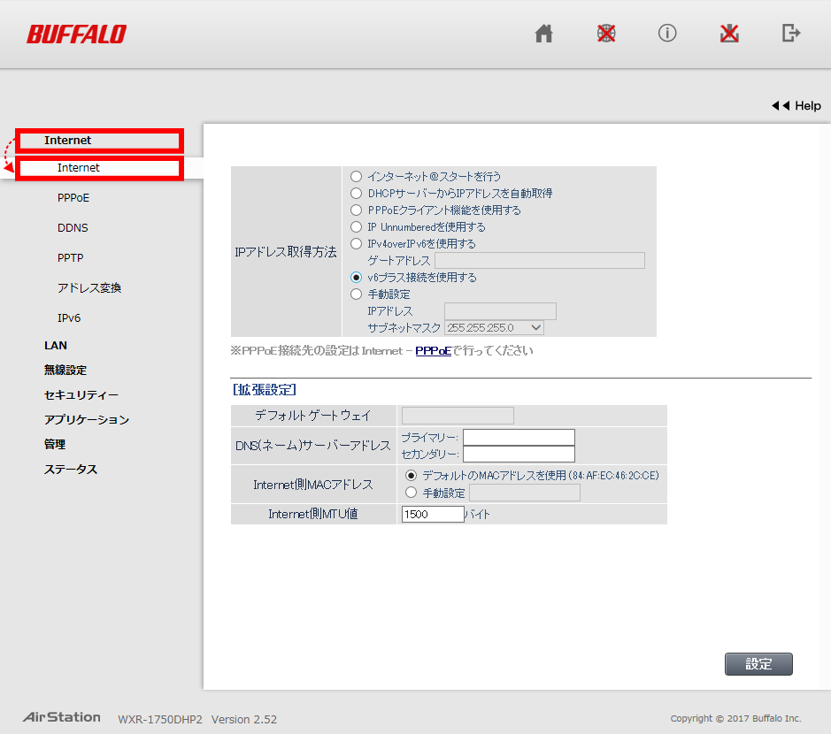Navigate home using the house icon
This screenshot has width=831, height=734.
(543, 34)
